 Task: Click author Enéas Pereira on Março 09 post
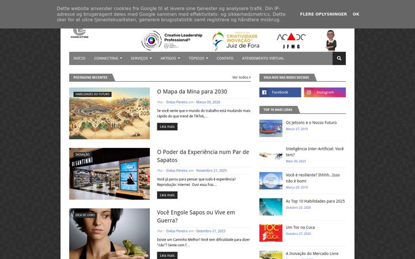tap(177, 102)
